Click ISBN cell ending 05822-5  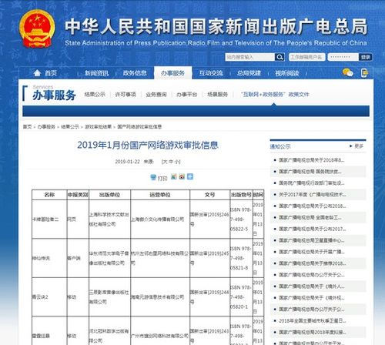[x=241, y=219]
